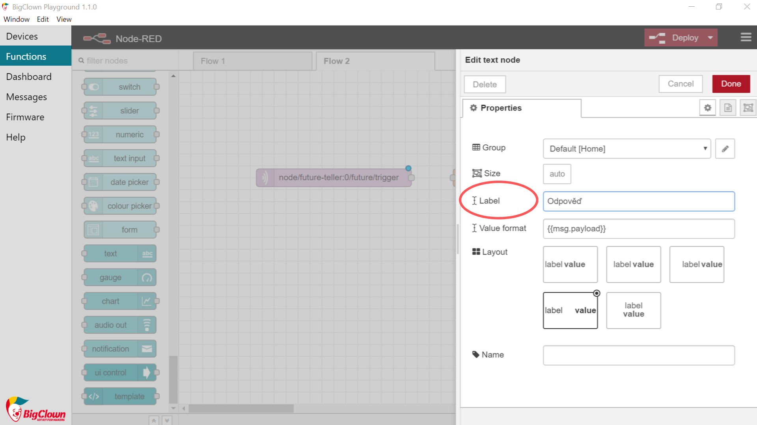Select the switch node in palette
Viewport: 757px width, 425px height.
(x=120, y=87)
